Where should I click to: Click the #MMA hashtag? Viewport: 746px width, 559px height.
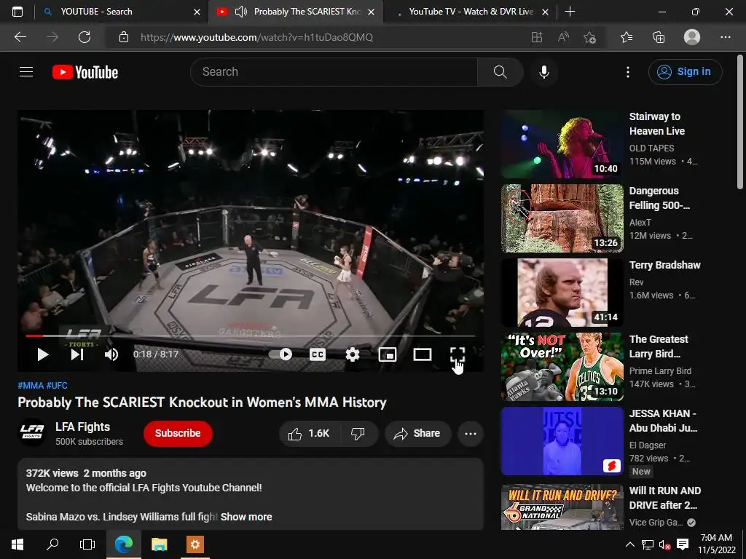(31, 386)
